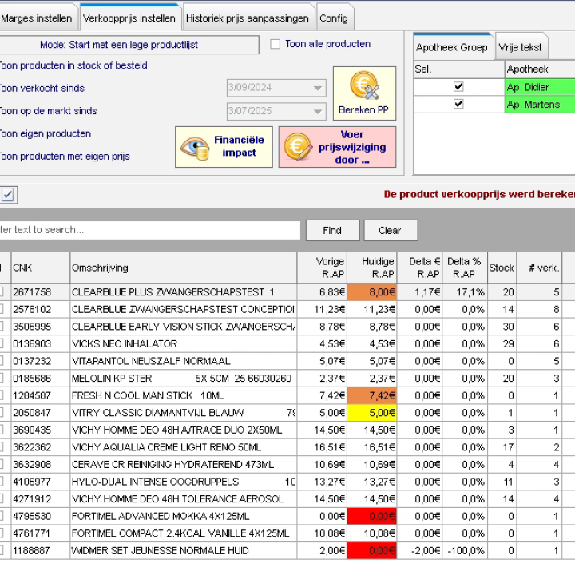The width and height of the screenshot is (575, 575).
Task: Sort by Vorige R.AP column header
Action: tap(322, 268)
